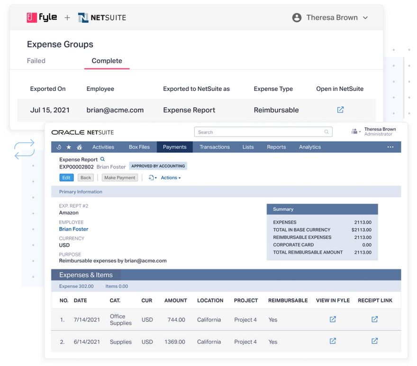Open the receipt link for Office Supplies
The height and width of the screenshot is (366, 417).
point(374,319)
